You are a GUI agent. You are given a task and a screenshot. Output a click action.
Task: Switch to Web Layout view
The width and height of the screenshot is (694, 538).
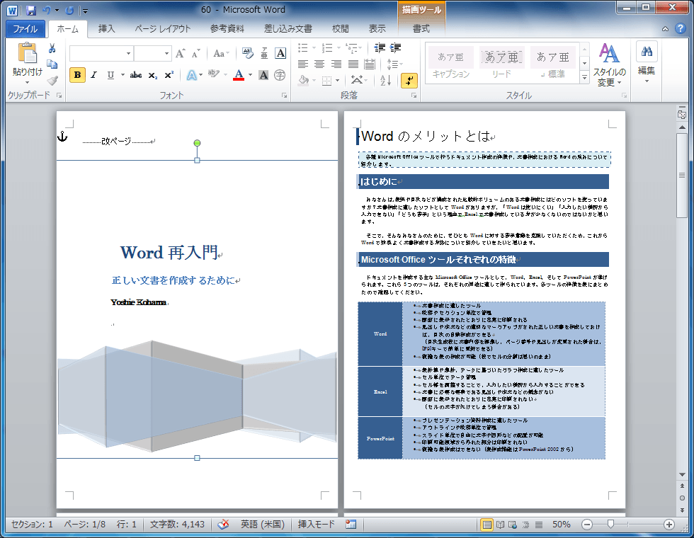(513, 525)
